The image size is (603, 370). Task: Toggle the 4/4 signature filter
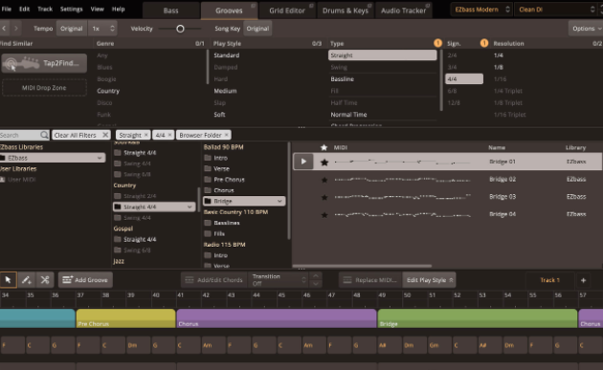[464, 78]
